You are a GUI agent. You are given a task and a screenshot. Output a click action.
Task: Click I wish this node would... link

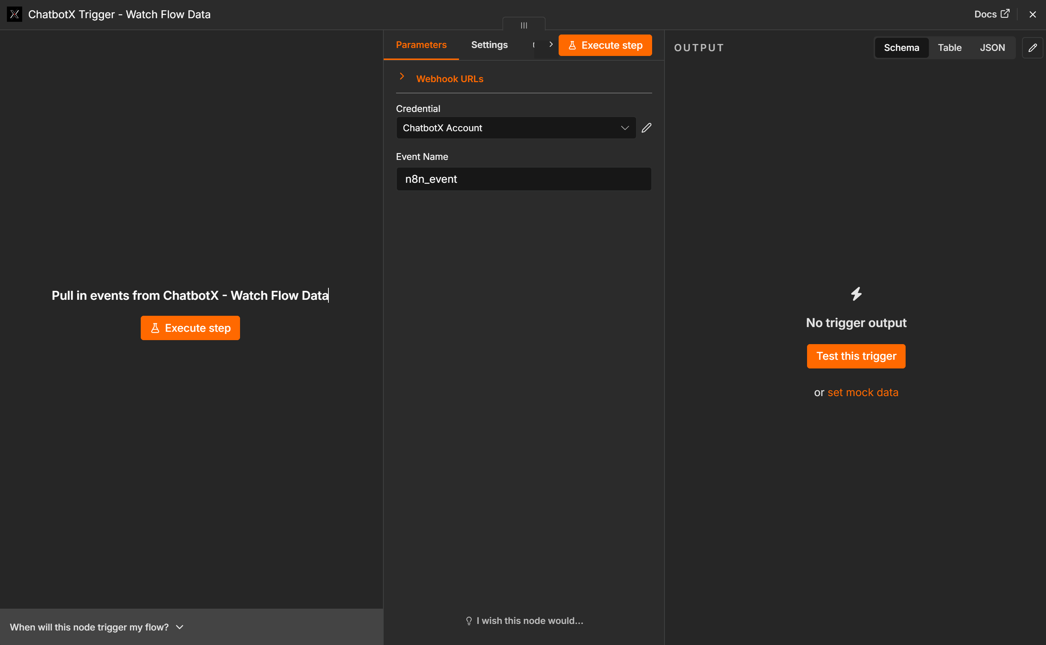524,621
